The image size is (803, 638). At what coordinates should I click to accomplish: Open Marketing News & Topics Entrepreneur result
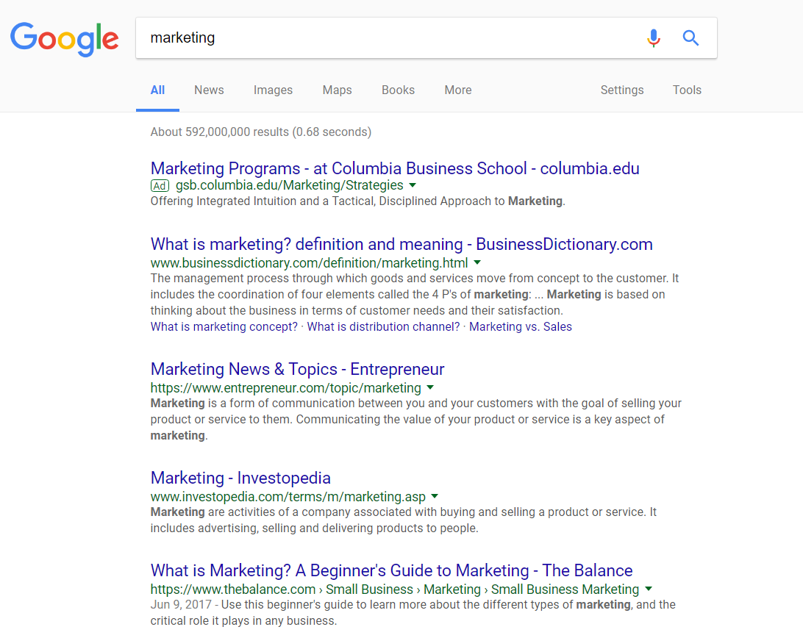pos(298,369)
